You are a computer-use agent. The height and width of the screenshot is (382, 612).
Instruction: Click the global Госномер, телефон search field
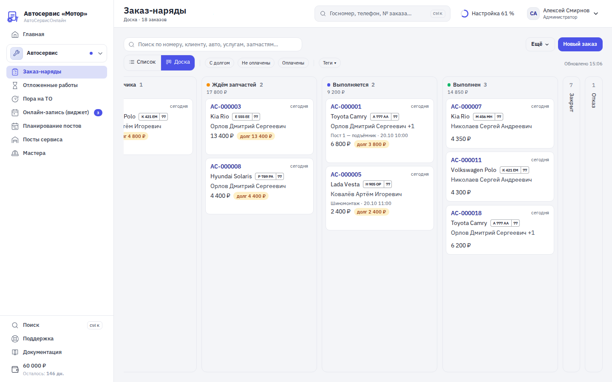[382, 14]
